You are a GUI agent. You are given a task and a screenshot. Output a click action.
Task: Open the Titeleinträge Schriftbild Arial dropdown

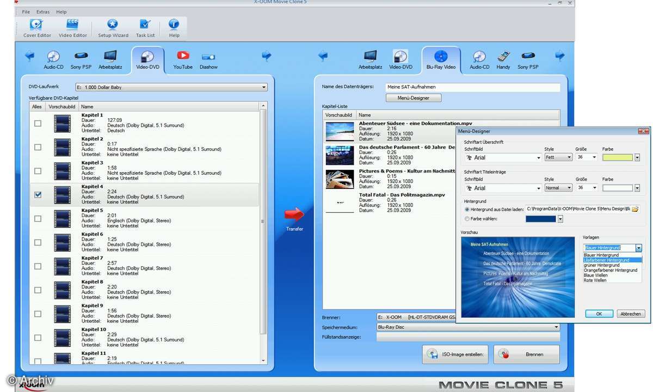click(x=503, y=188)
